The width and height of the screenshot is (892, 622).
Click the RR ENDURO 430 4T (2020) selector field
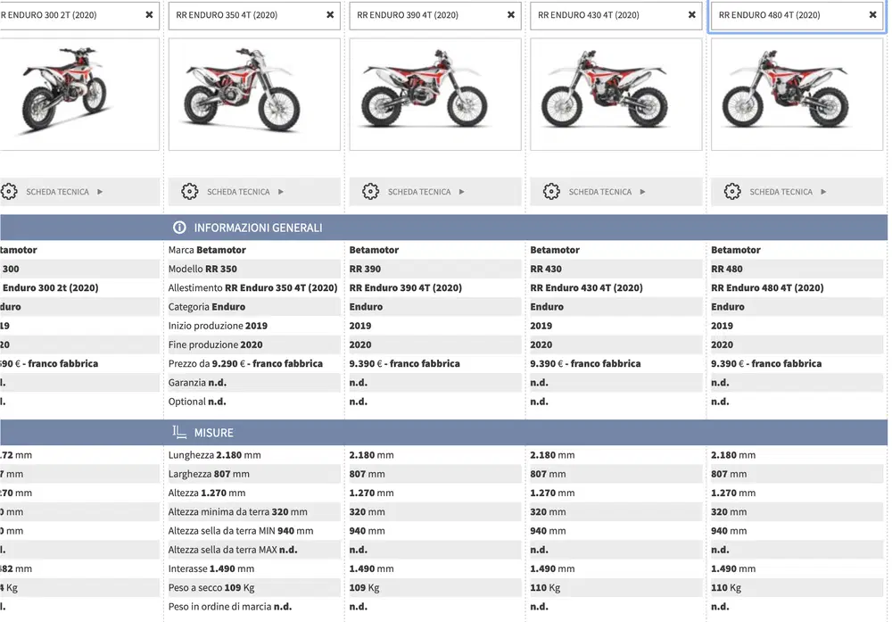pos(616,15)
